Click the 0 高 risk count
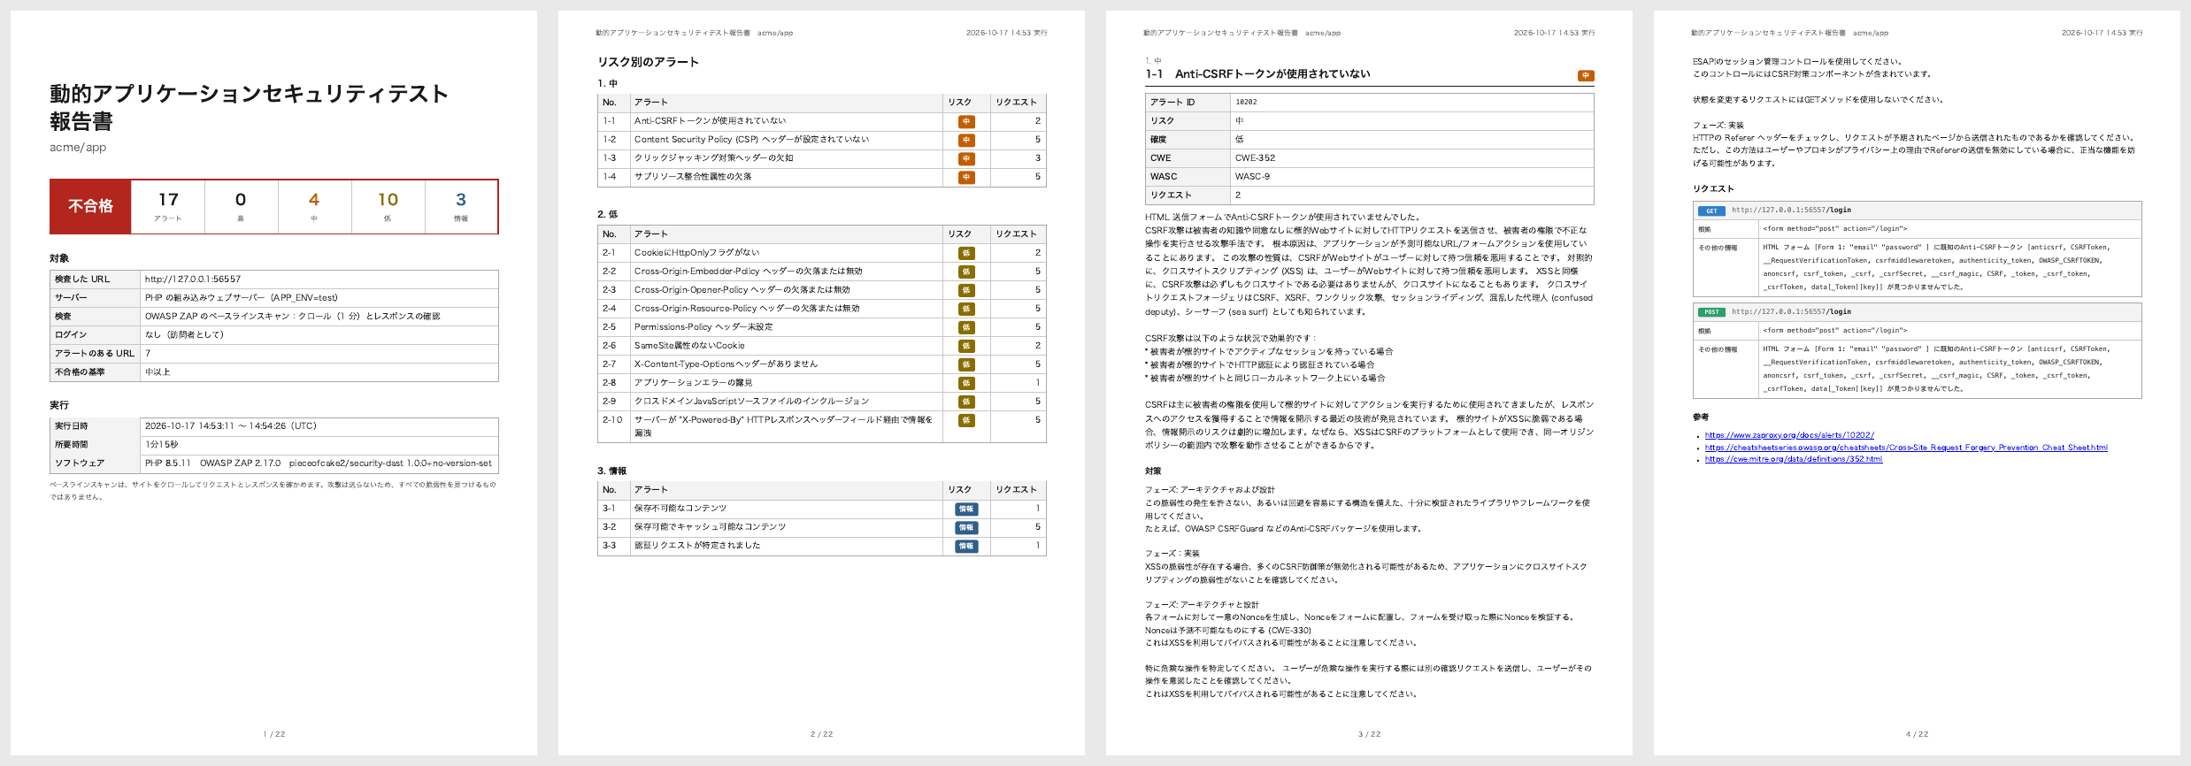 241,207
